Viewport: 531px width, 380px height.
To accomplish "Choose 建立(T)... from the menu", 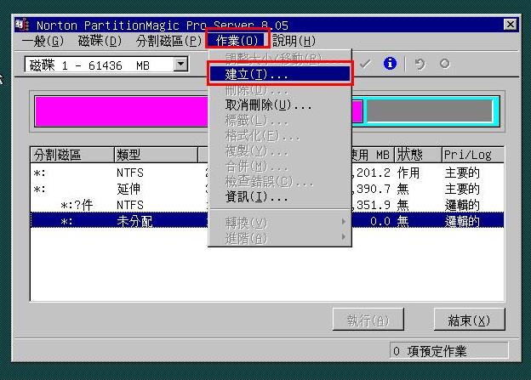I will pos(280,74).
